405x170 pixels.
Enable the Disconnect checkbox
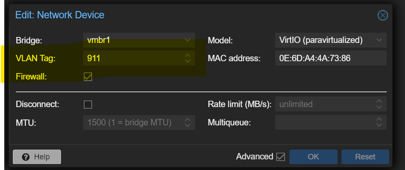pos(88,105)
